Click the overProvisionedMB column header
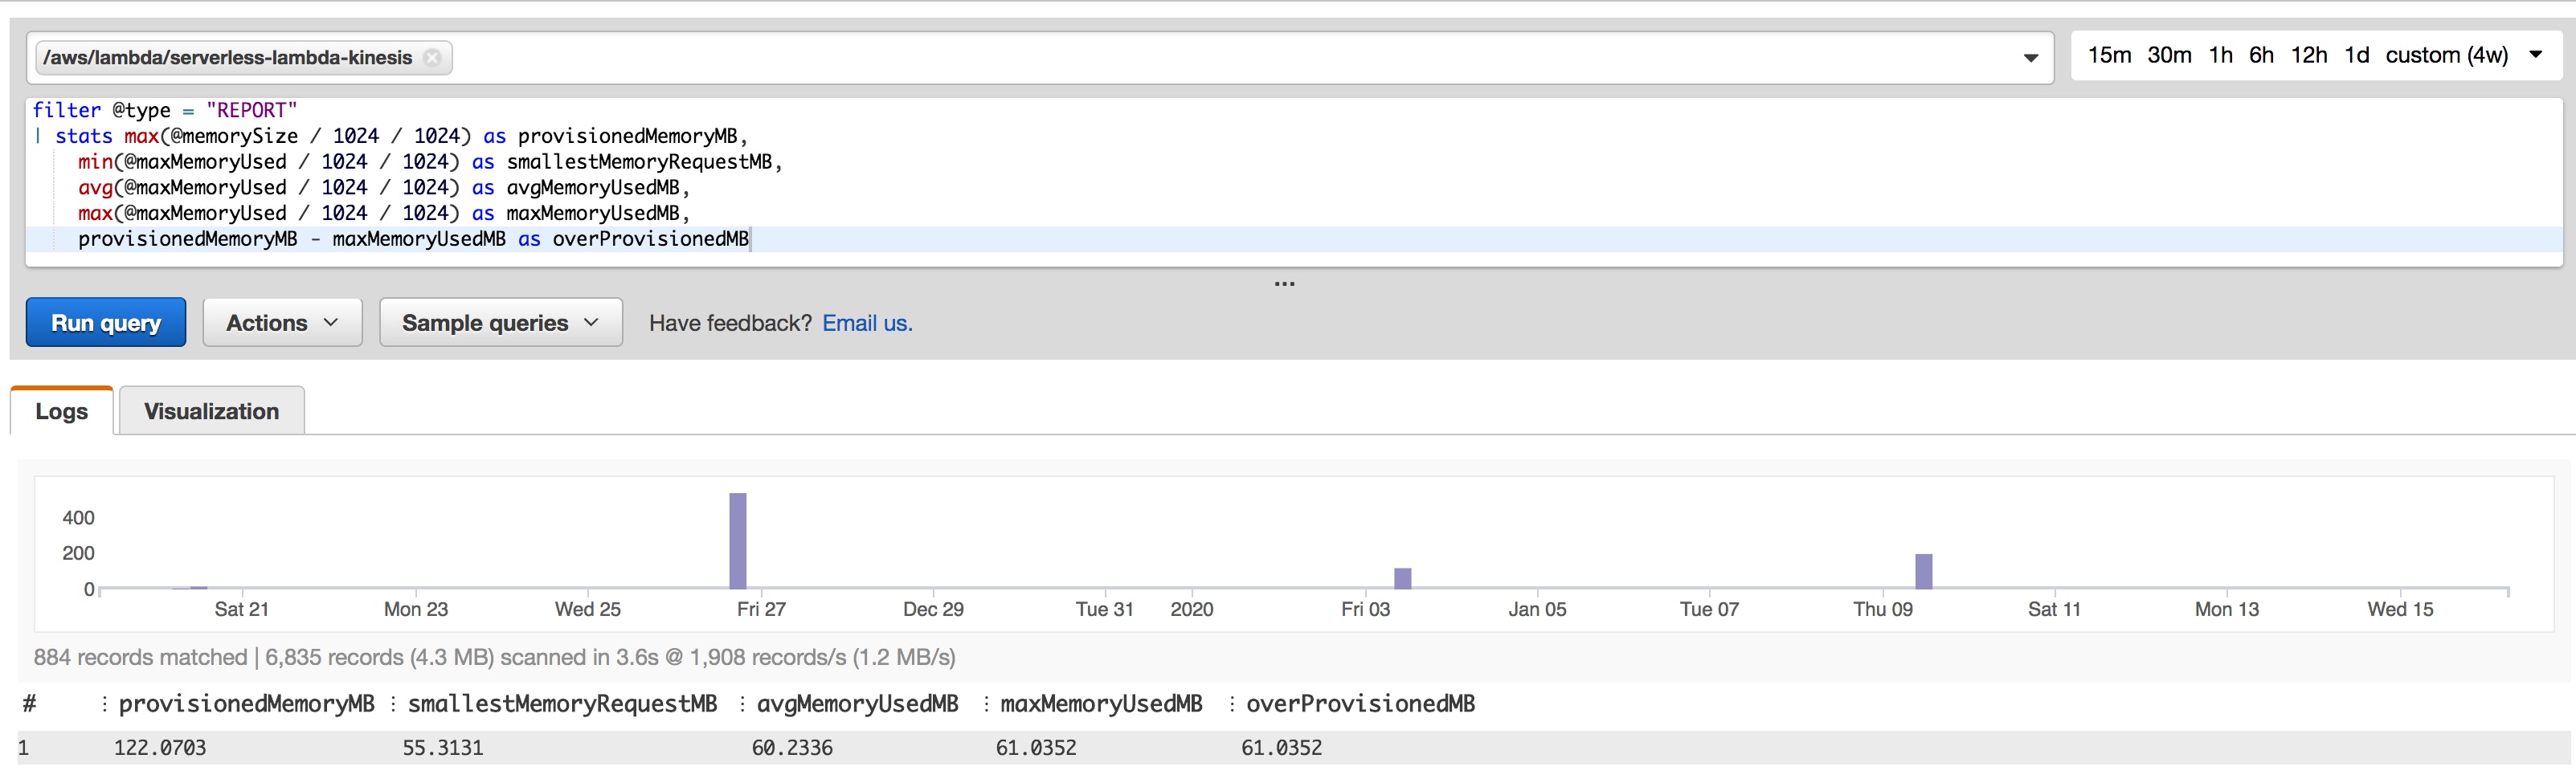This screenshot has height=779, width=2576. (x=1360, y=704)
